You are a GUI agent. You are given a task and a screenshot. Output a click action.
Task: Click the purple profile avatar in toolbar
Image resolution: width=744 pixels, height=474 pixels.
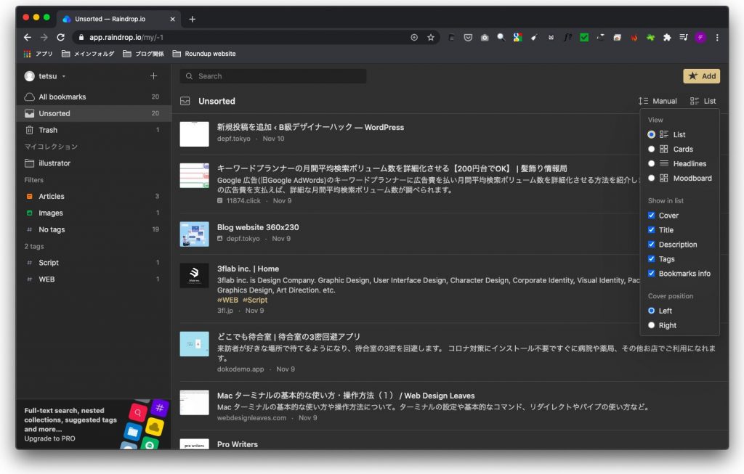tap(700, 38)
